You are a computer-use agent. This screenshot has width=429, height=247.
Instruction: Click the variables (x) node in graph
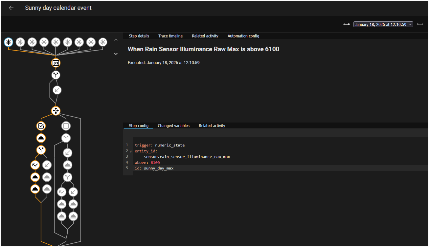[56, 63]
